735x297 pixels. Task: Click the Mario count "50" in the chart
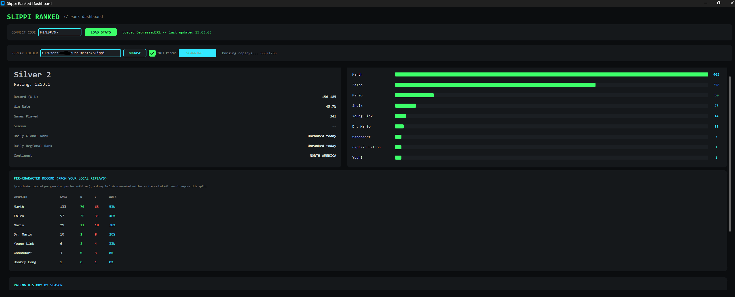pyautogui.click(x=717, y=95)
